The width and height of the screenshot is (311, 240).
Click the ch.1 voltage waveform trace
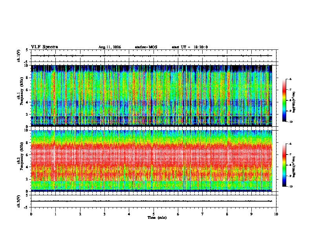[152, 56]
